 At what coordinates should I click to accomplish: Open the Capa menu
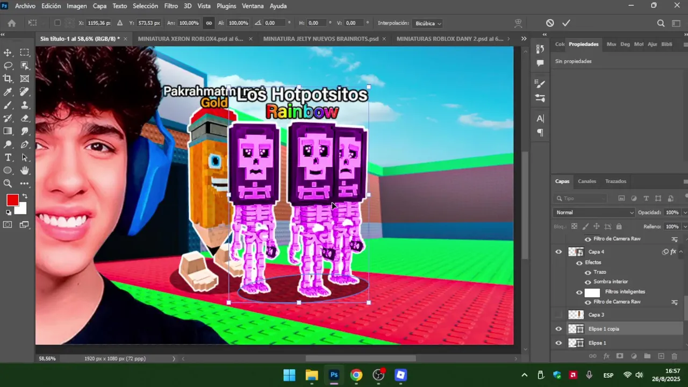pyautogui.click(x=99, y=6)
